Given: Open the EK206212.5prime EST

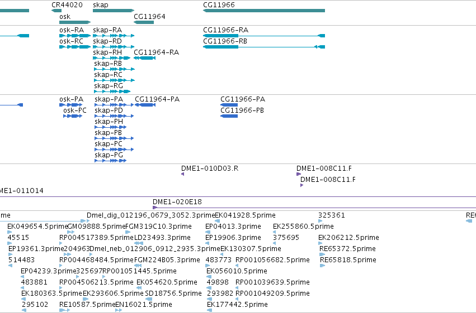Looking at the screenshot, I should pos(321,243).
